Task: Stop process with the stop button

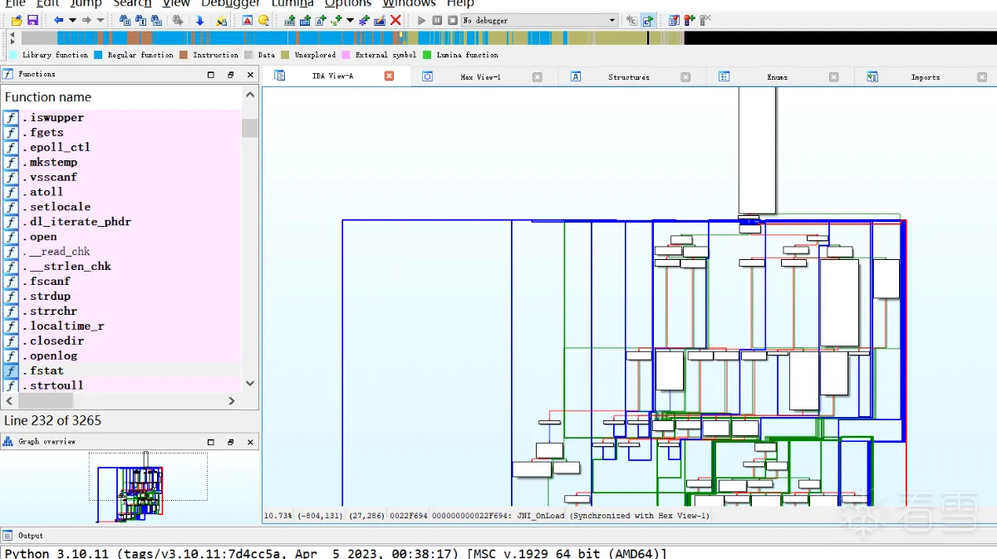Action: click(453, 20)
